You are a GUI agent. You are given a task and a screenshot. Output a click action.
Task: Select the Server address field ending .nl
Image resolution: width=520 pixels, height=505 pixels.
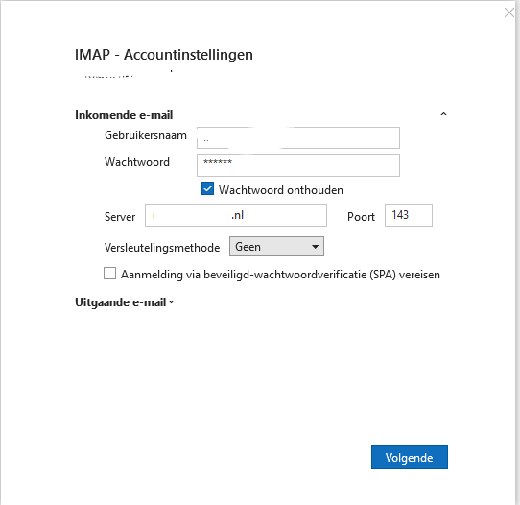click(236, 216)
